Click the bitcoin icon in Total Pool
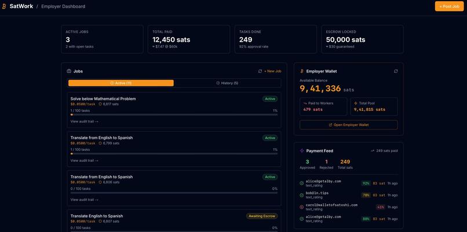Image resolution: width=467 pixels, height=232 pixels. (356, 103)
